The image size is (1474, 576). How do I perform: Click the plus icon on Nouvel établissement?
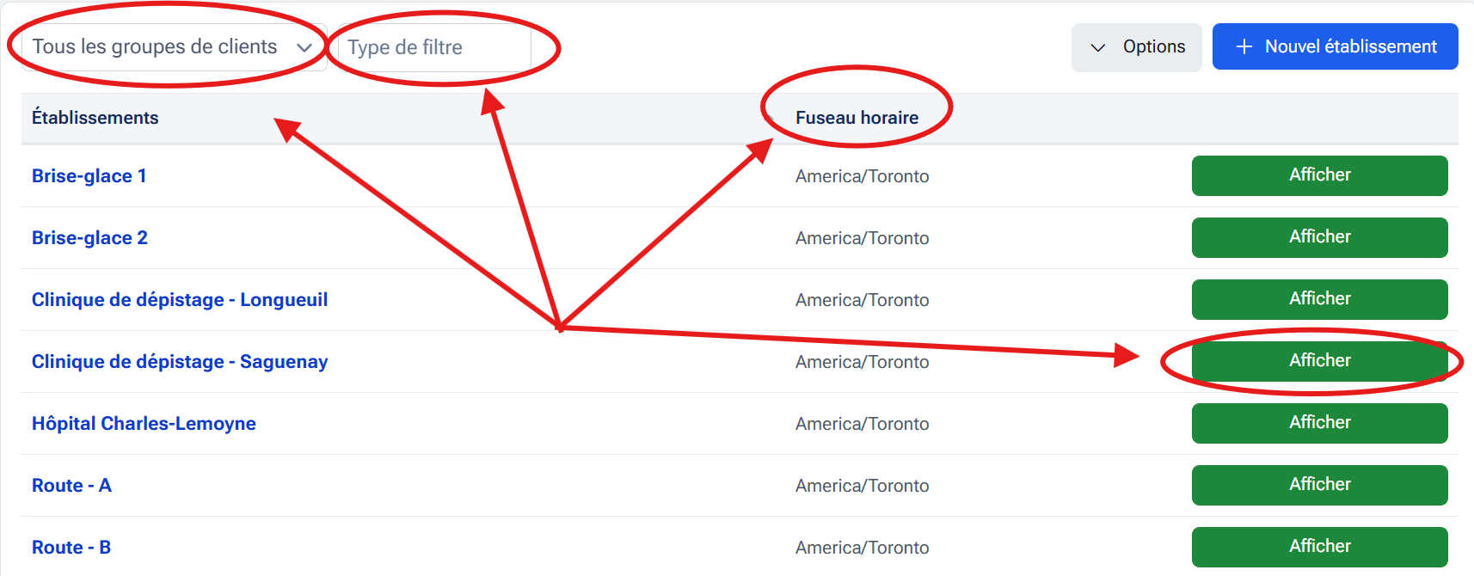(x=1244, y=47)
